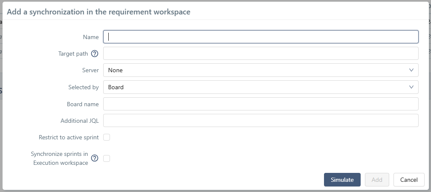Enable Restrict to active sprint checkbox
431x192 pixels.
tap(107, 137)
